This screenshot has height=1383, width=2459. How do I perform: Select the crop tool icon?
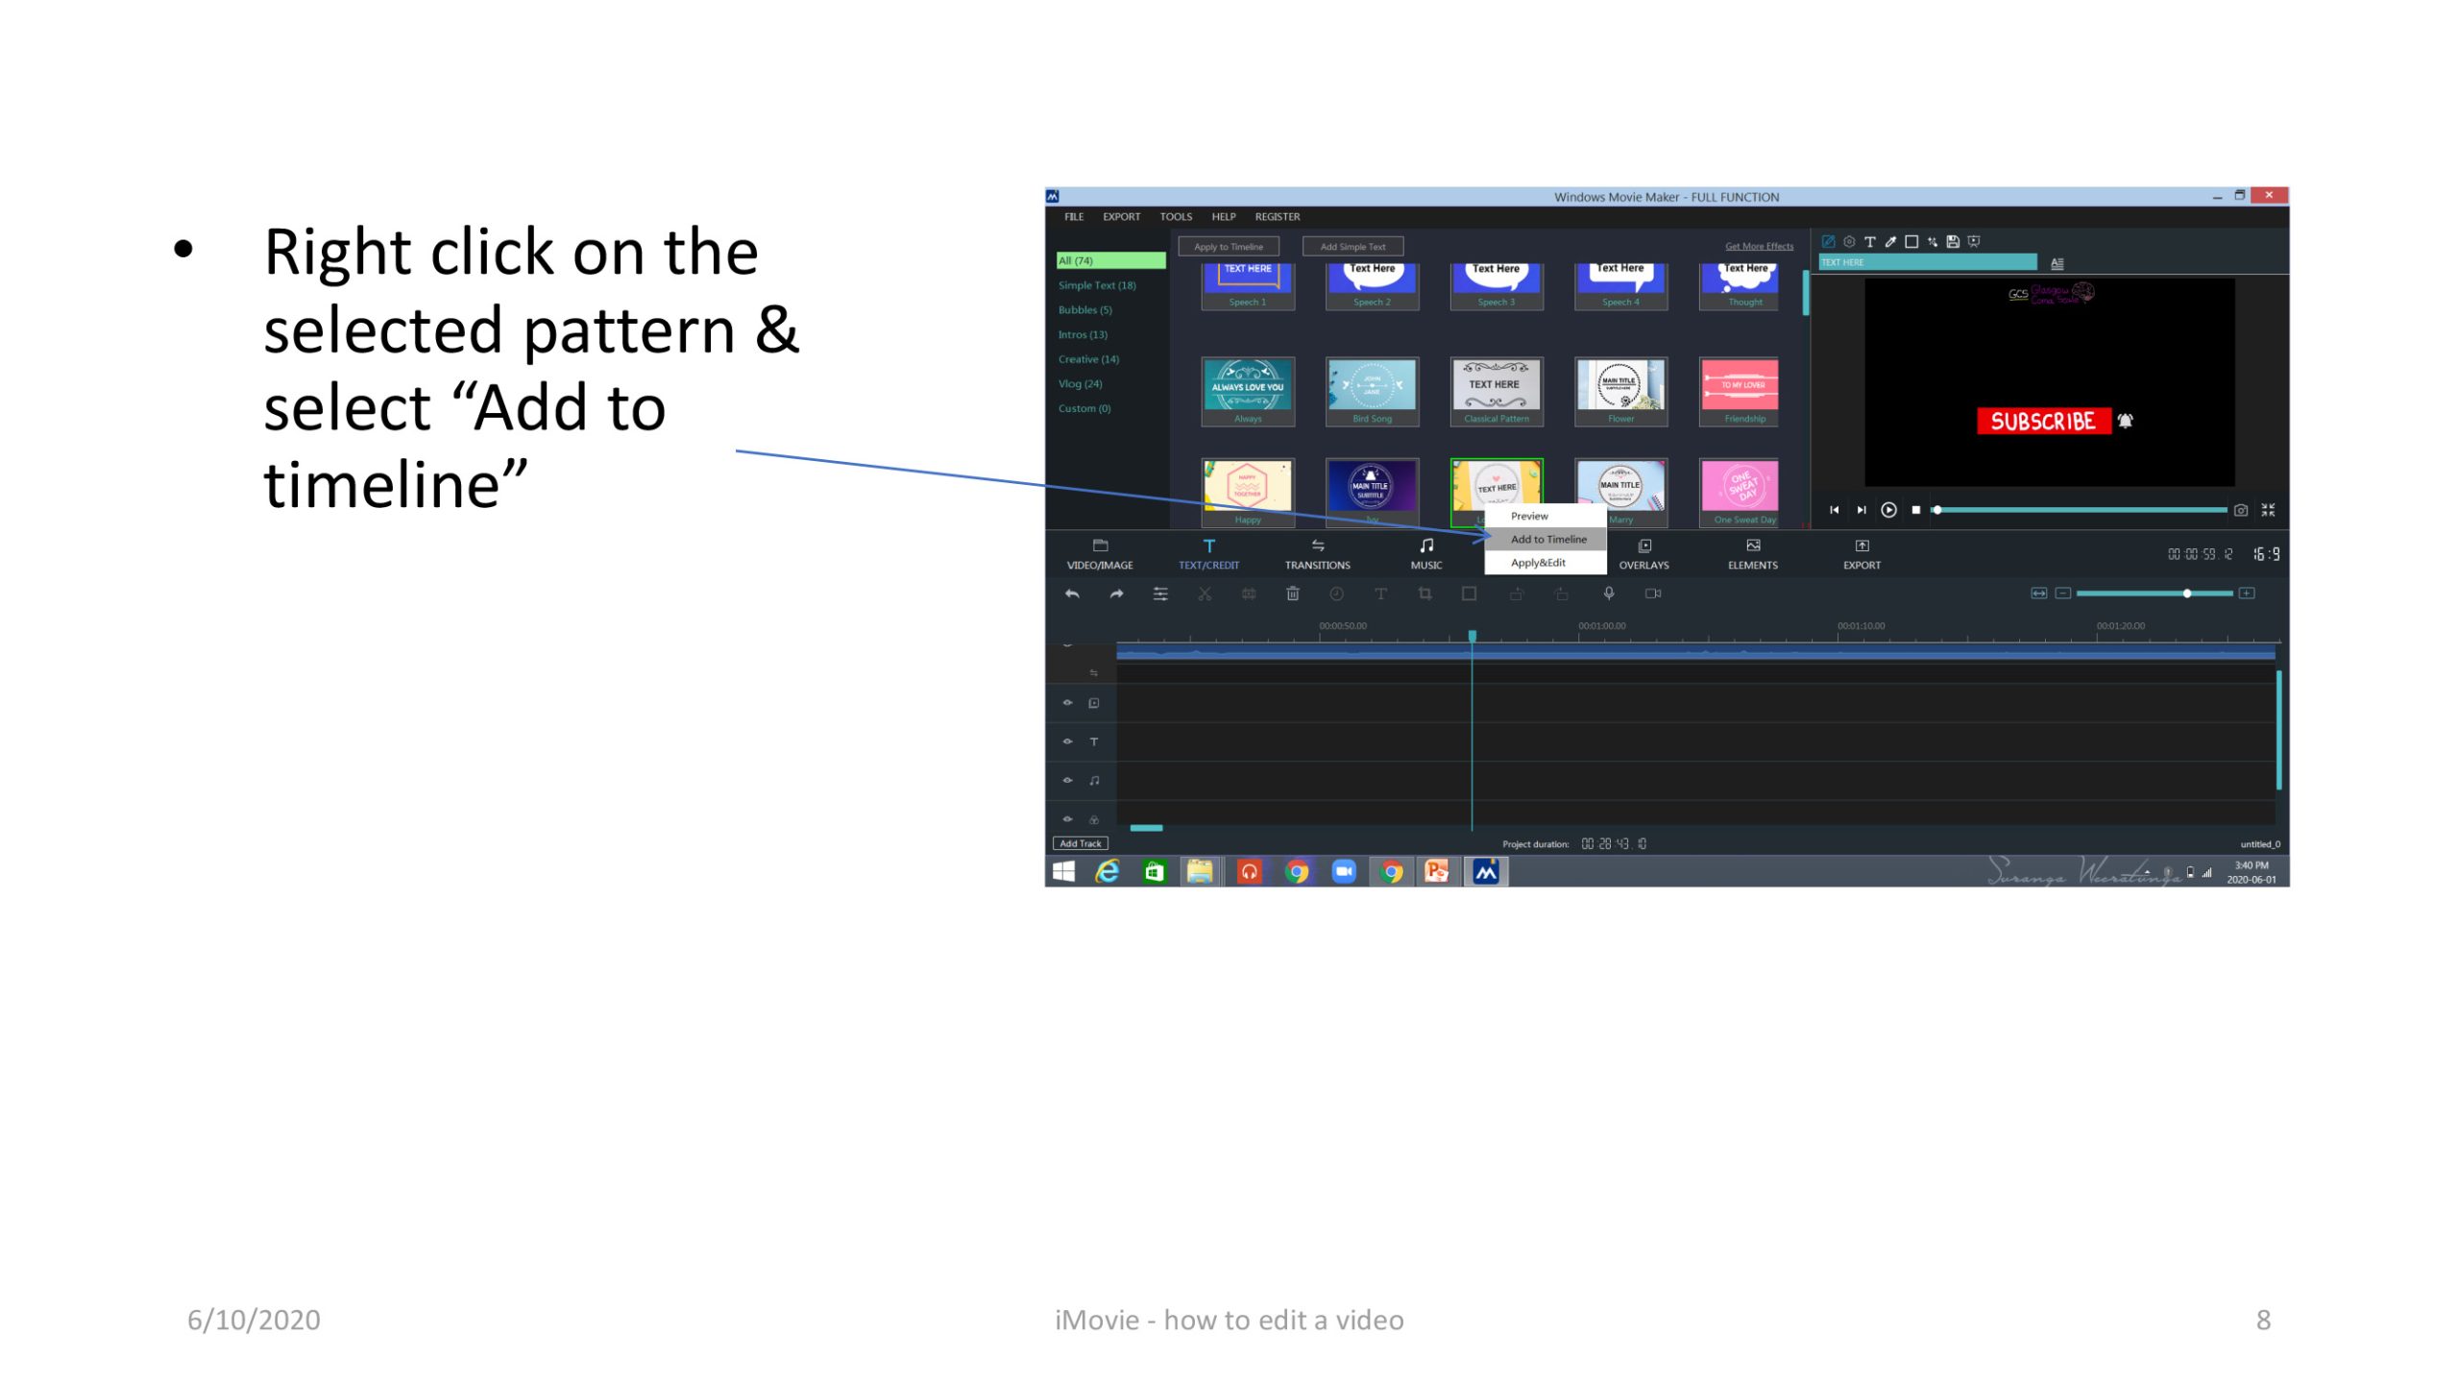coord(1424,594)
